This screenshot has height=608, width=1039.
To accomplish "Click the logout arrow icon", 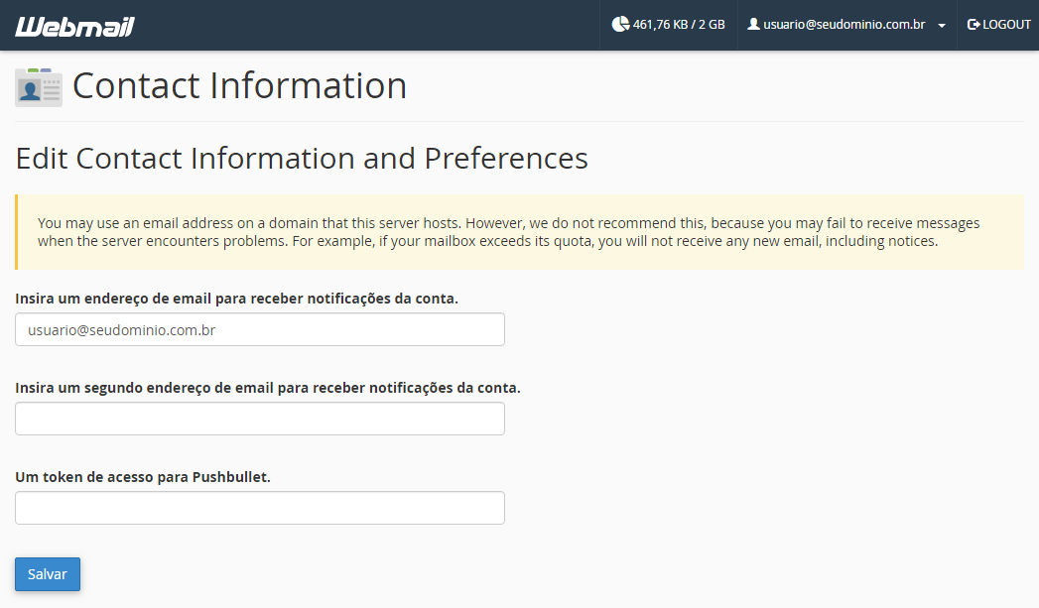I will [x=974, y=25].
